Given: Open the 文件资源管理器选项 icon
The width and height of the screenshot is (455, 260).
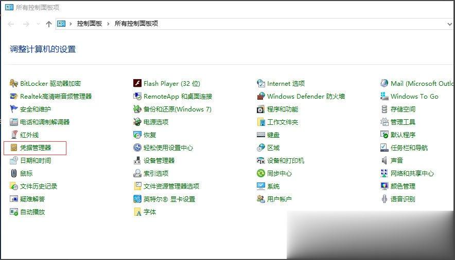Looking at the screenshot, I should 137,186.
